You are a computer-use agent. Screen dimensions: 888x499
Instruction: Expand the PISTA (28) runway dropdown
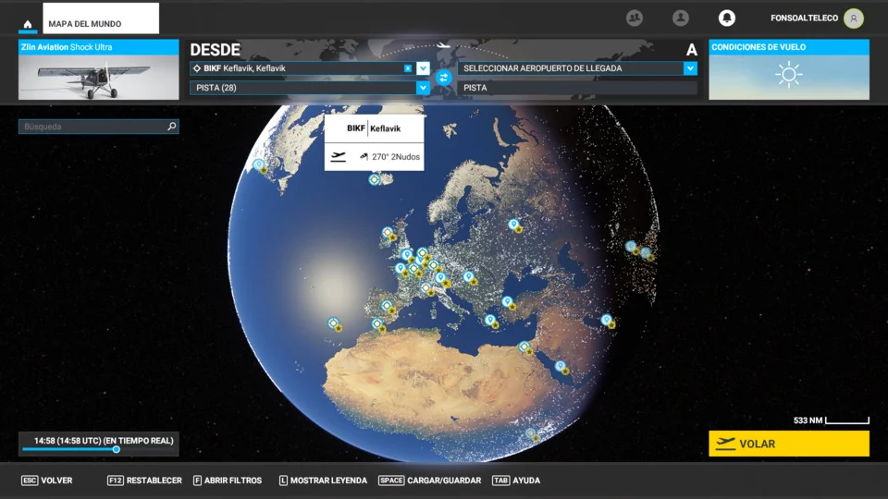coord(423,88)
